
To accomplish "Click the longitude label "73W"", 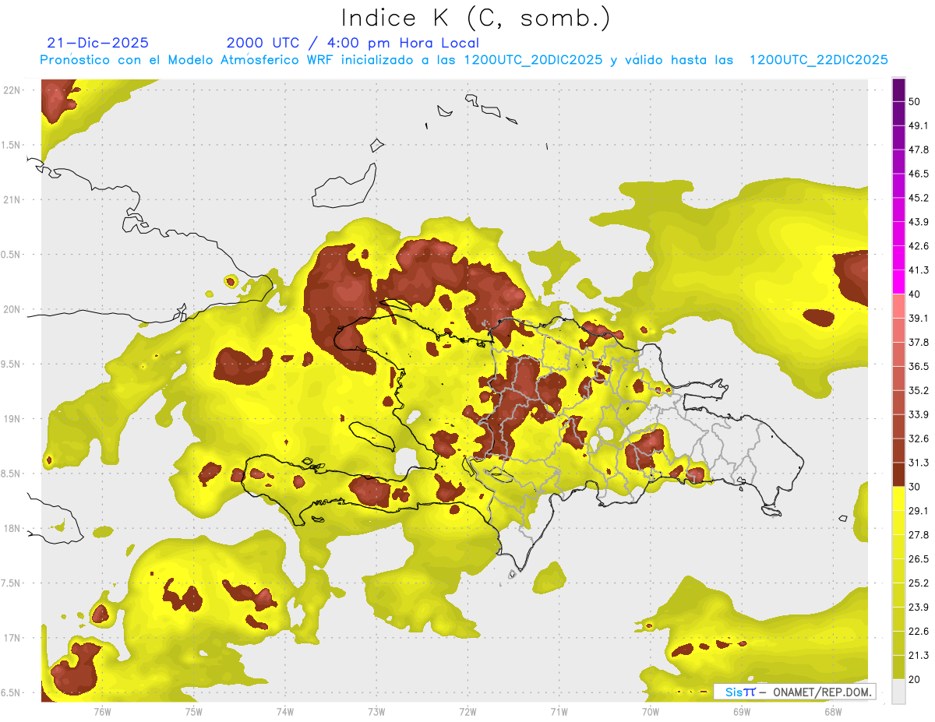I will point(376,711).
